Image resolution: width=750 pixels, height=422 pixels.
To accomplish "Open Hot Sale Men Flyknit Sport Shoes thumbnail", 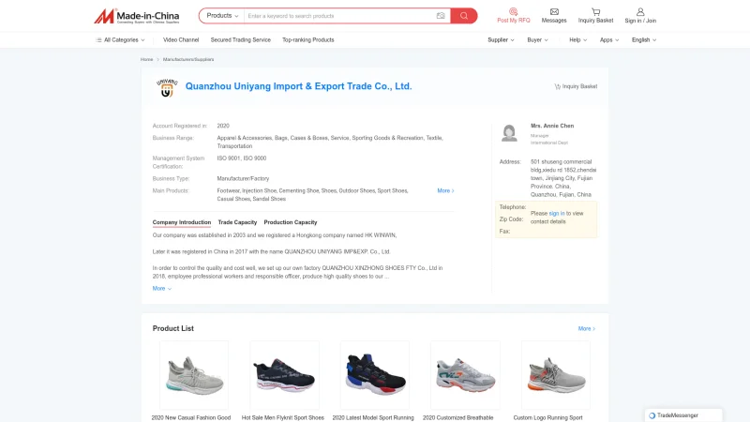I will click(284, 375).
